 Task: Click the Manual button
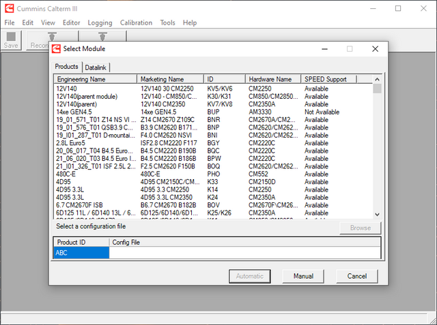pyautogui.click(x=303, y=276)
